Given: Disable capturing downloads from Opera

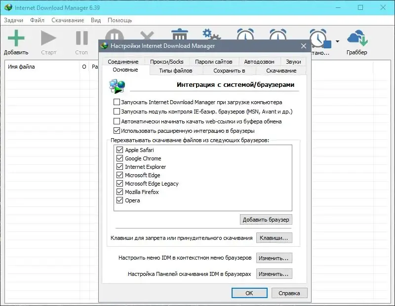Looking at the screenshot, I should point(119,200).
